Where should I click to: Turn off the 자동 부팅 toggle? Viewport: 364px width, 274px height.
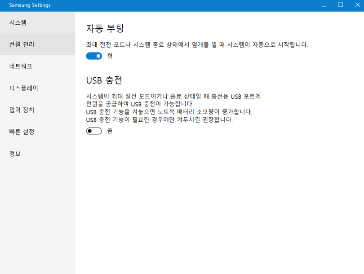[94, 56]
